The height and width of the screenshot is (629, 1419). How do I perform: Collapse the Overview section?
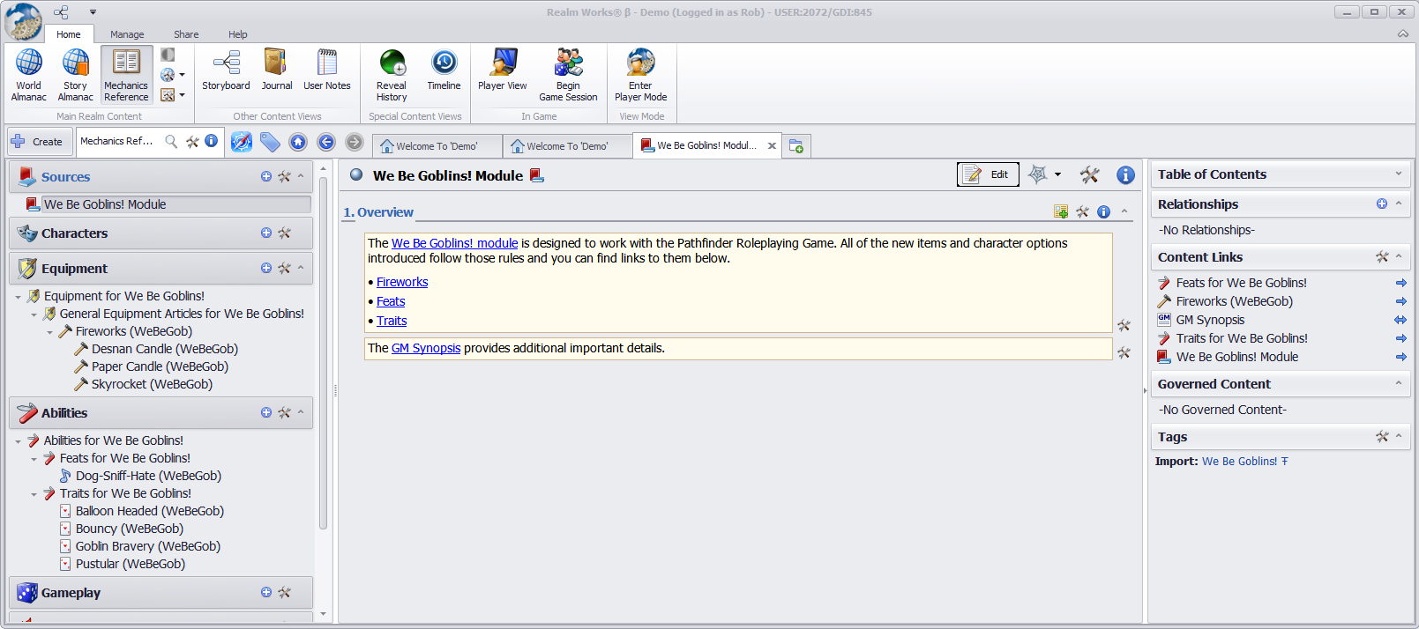1124,211
